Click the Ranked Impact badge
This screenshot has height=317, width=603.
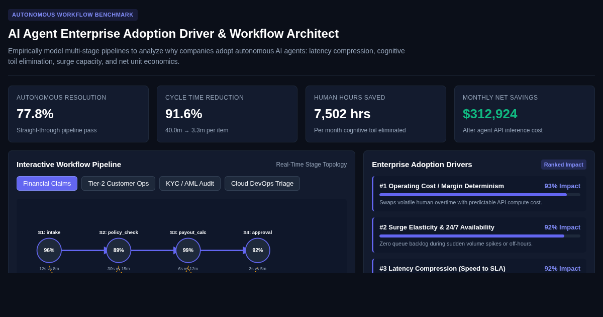[564, 165]
